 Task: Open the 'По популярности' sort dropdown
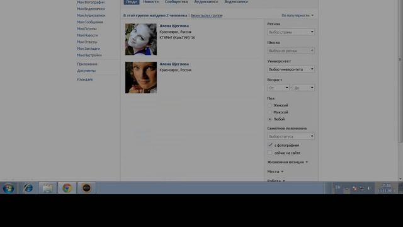298,15
